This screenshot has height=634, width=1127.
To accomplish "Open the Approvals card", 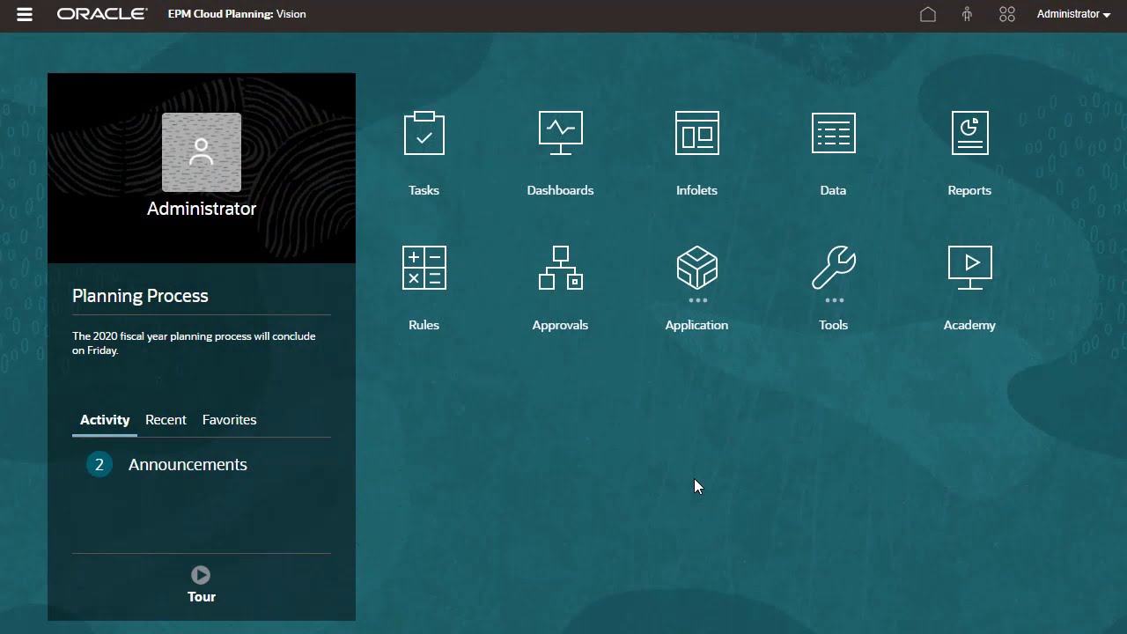I will (x=560, y=287).
